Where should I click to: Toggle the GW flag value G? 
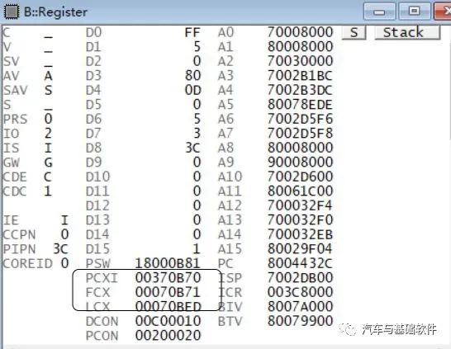pos(48,163)
